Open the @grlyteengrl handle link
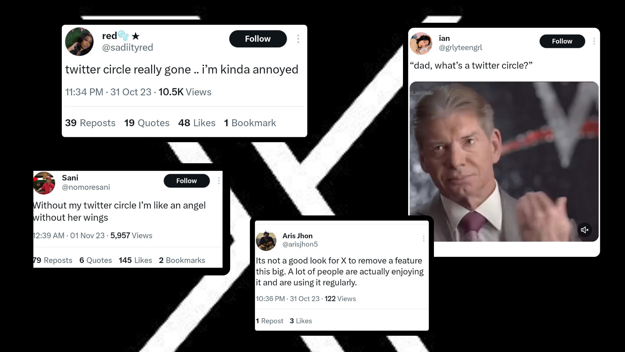Screen dimensions: 625x352 460,48
